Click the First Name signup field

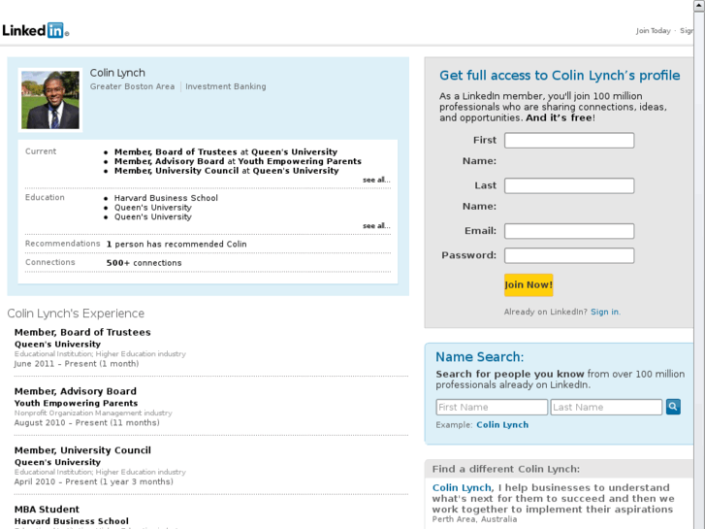pyautogui.click(x=569, y=141)
